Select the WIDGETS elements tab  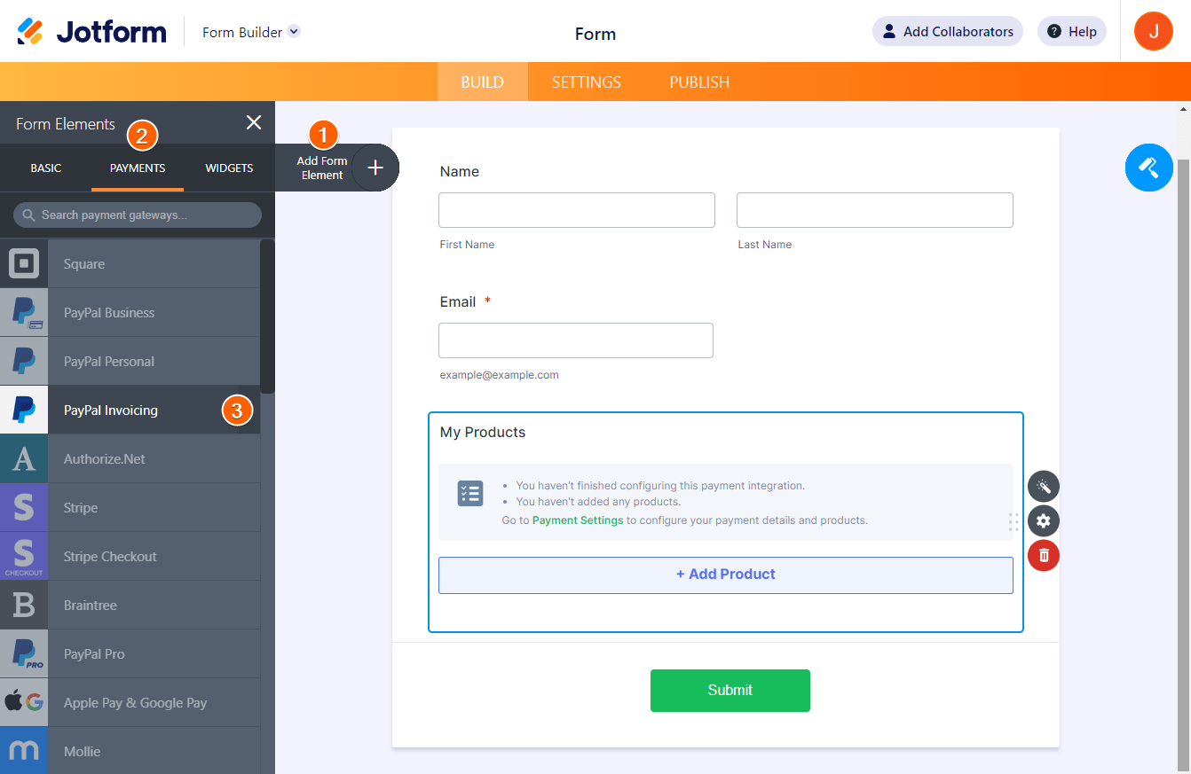[229, 168]
